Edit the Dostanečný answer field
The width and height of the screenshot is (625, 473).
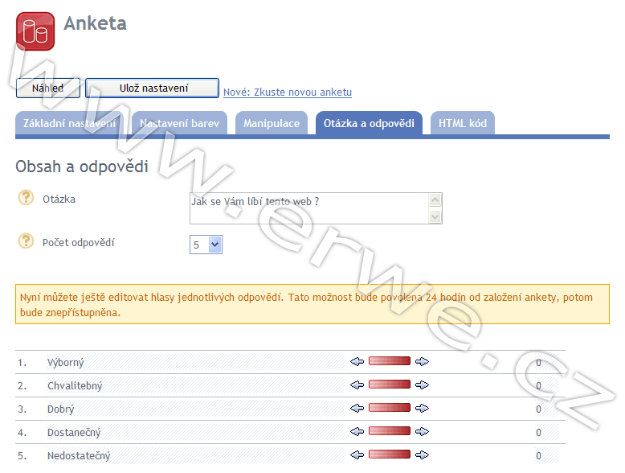pyautogui.click(x=195, y=432)
